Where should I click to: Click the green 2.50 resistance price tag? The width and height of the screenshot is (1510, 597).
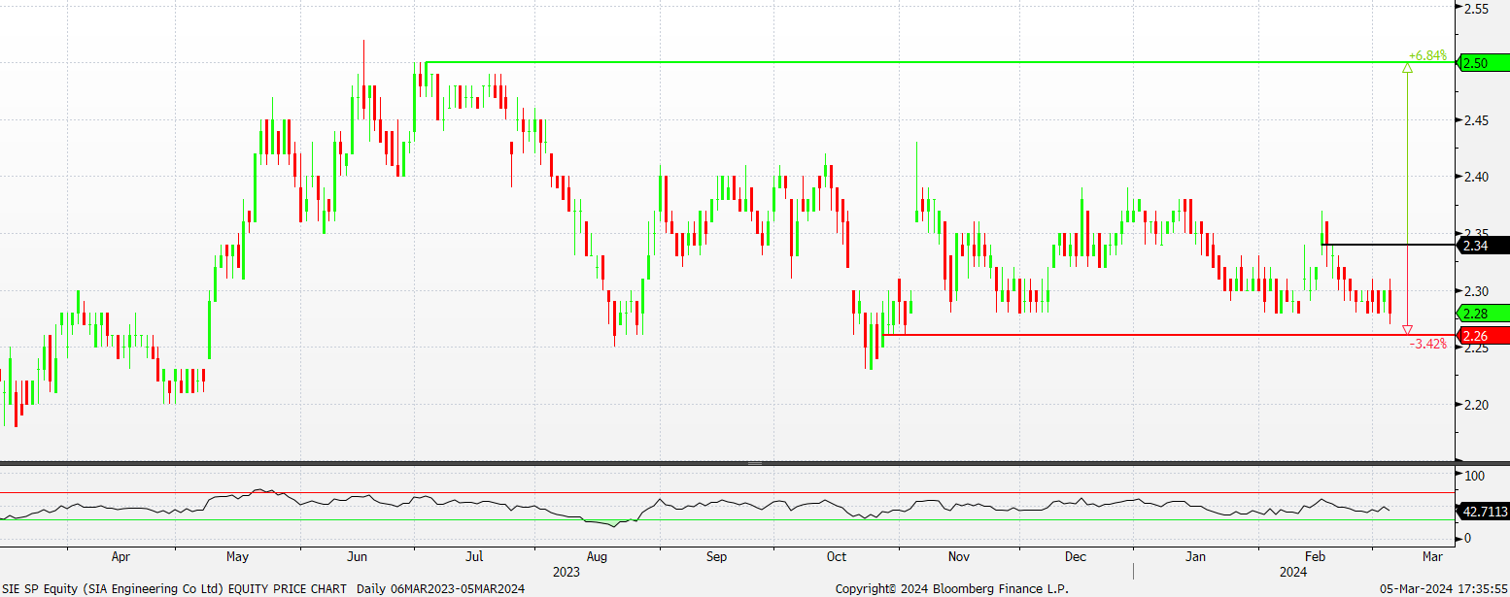click(x=1484, y=63)
